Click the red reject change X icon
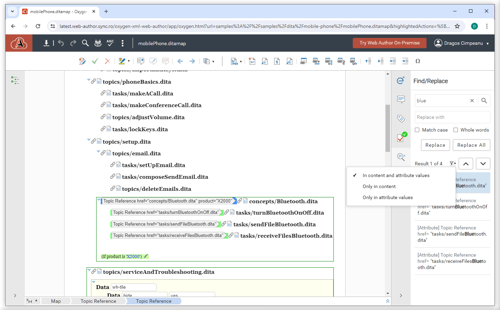The width and height of the screenshot is (500, 310). 108,61
